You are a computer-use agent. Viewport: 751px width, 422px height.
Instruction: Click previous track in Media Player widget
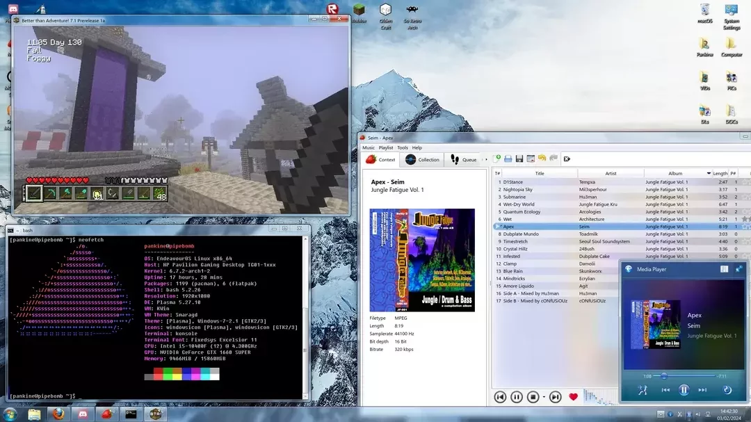click(x=665, y=391)
